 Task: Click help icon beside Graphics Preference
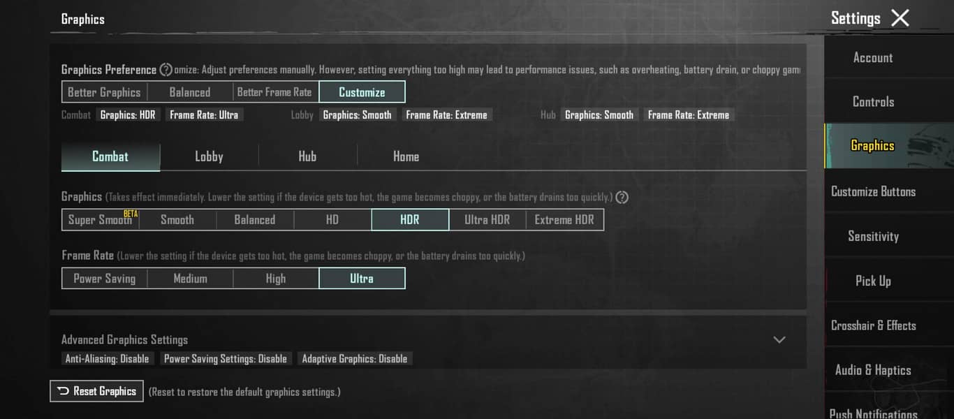pos(166,70)
